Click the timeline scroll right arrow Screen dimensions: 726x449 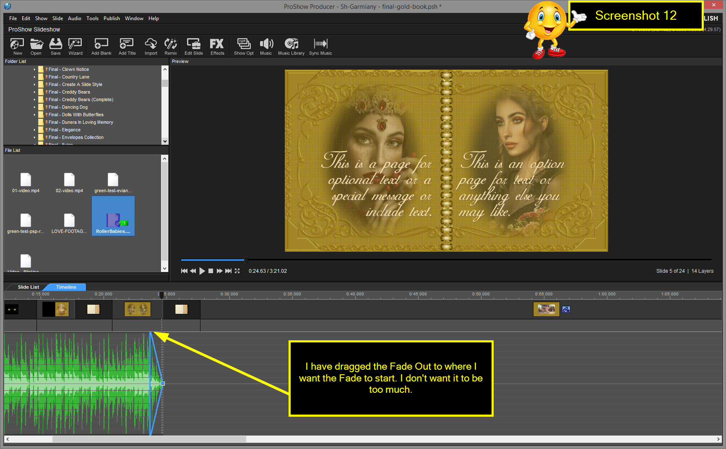pyautogui.click(x=718, y=439)
